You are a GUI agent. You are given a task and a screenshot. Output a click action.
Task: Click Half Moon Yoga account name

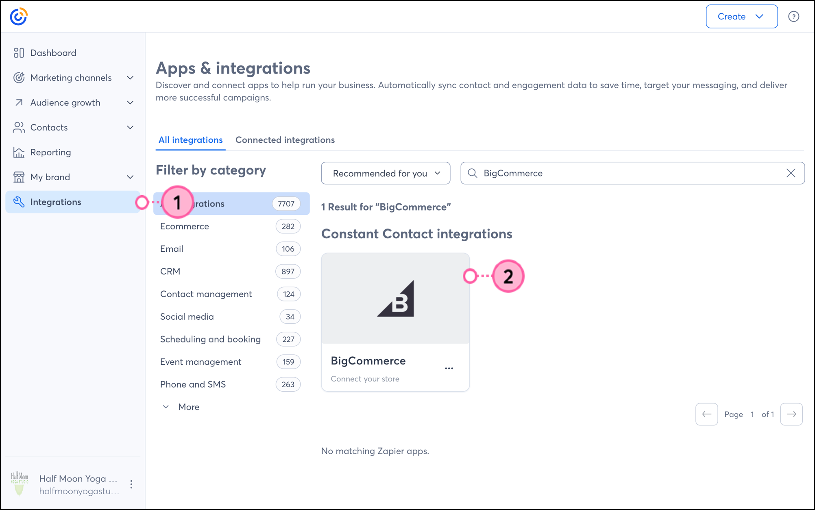pyautogui.click(x=78, y=479)
